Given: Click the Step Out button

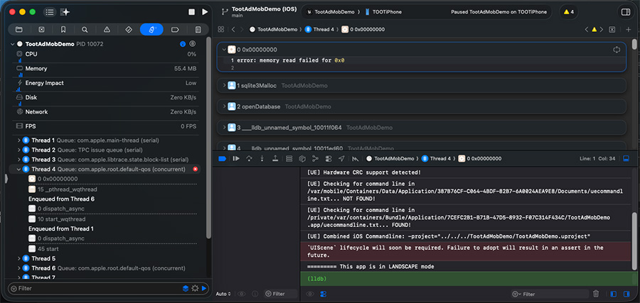Looking at the screenshot, I should 275,158.
